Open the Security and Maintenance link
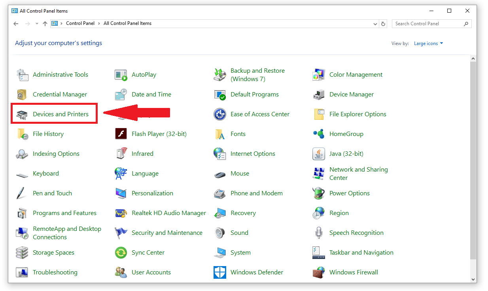 coord(167,233)
